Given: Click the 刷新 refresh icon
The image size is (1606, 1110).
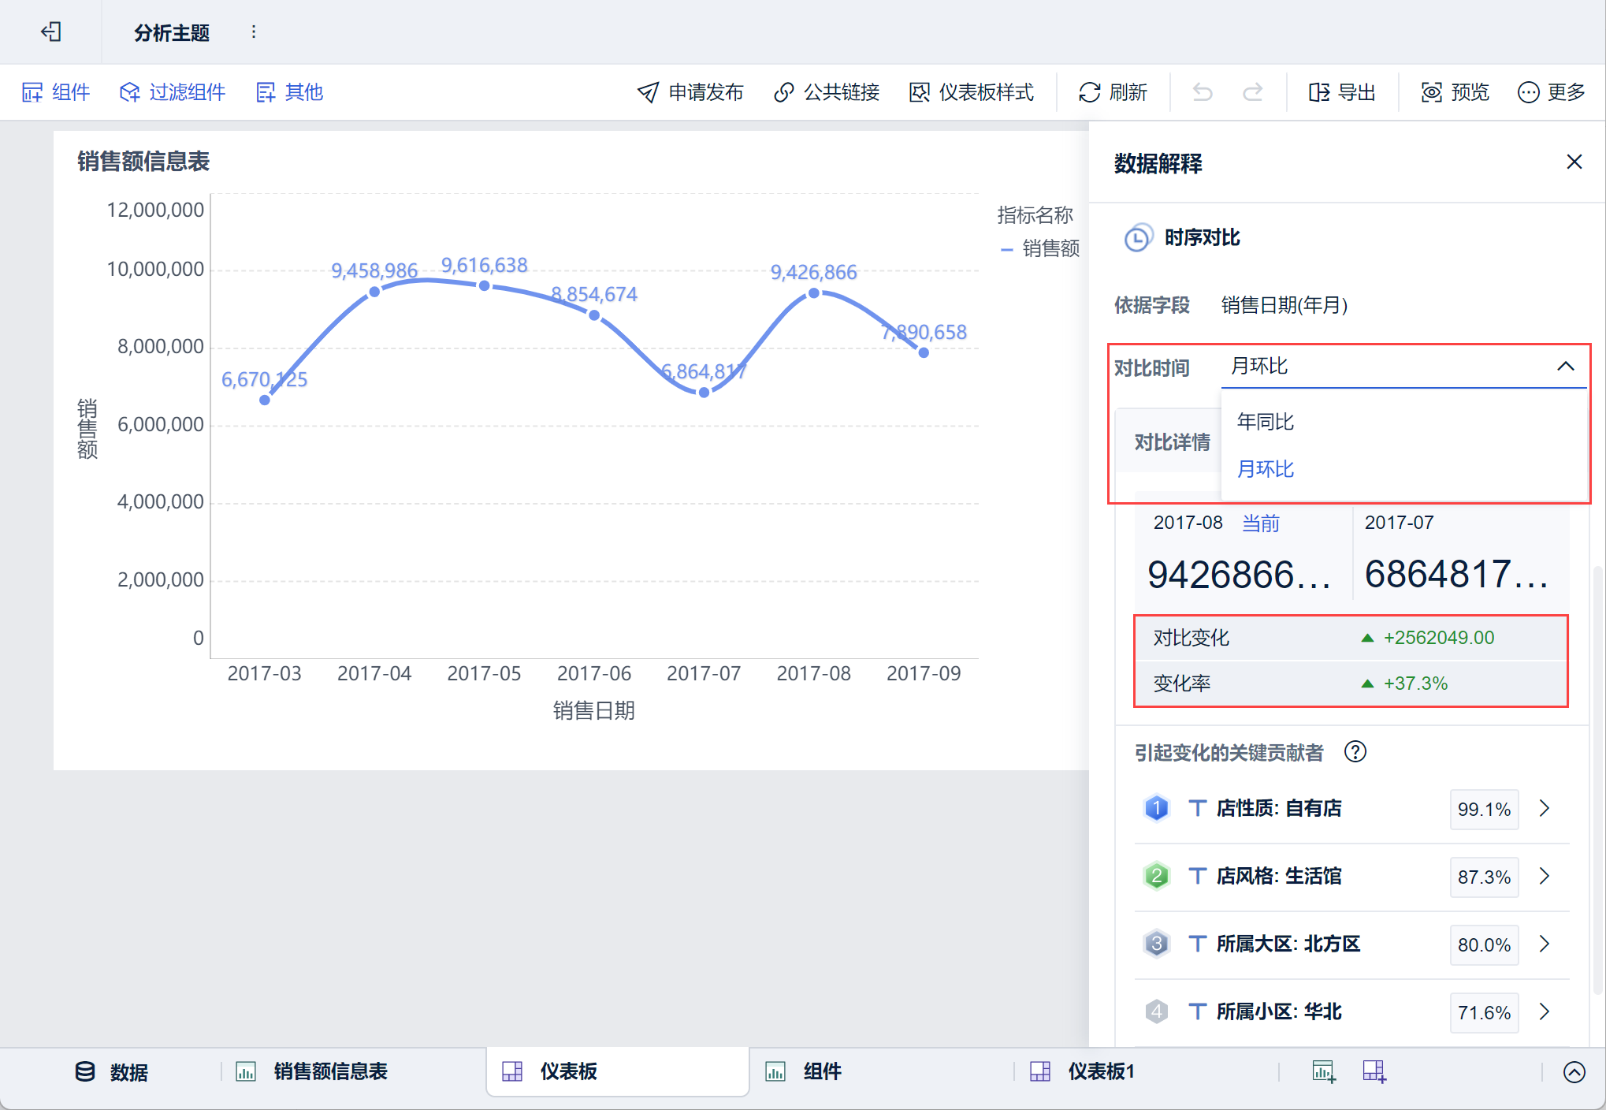Looking at the screenshot, I should click(x=1089, y=92).
